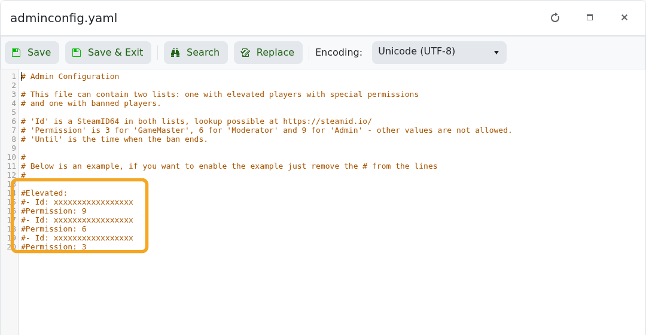Click the '#Permission: 3' line

(54, 247)
